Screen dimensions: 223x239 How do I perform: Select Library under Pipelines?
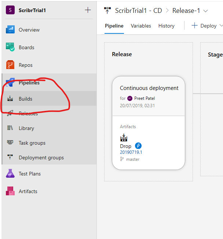(49, 128)
